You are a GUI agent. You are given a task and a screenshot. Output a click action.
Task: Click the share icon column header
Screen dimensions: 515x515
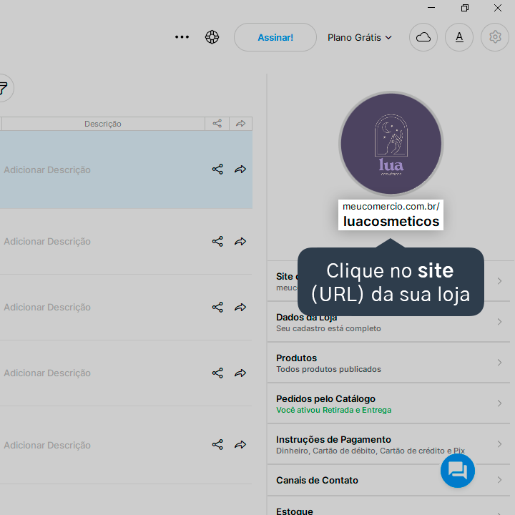[217, 124]
